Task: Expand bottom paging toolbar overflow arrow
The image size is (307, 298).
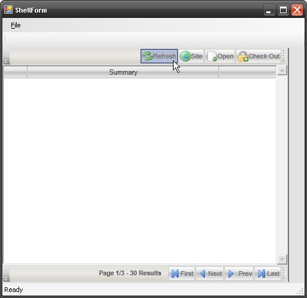Action: point(6,279)
